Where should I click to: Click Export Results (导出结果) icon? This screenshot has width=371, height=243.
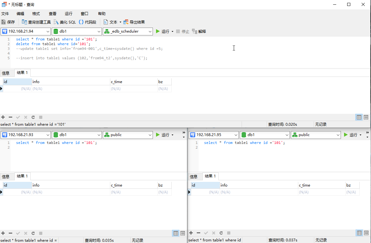tap(134, 22)
